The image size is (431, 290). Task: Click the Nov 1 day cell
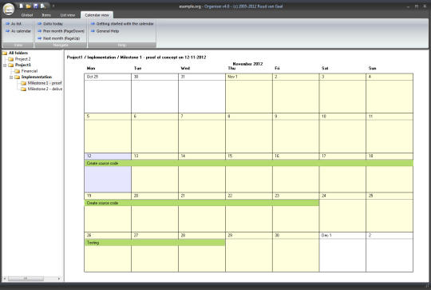pyautogui.click(x=249, y=93)
